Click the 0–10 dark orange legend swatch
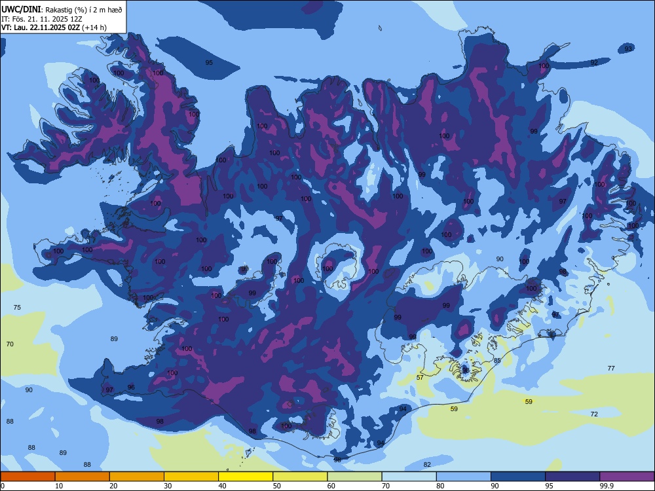Screen dimensions: 655x491 (28, 477)
